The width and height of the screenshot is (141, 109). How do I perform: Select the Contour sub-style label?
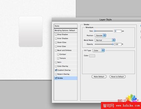63,54
